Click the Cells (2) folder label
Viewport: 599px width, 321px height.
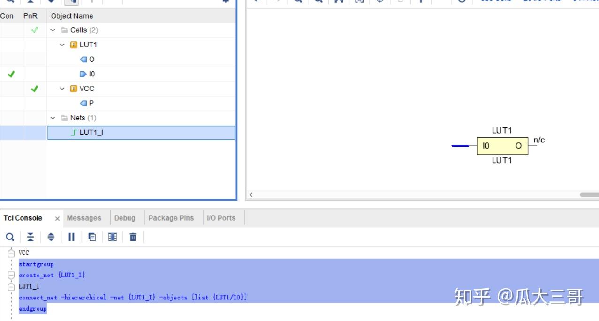coord(84,30)
